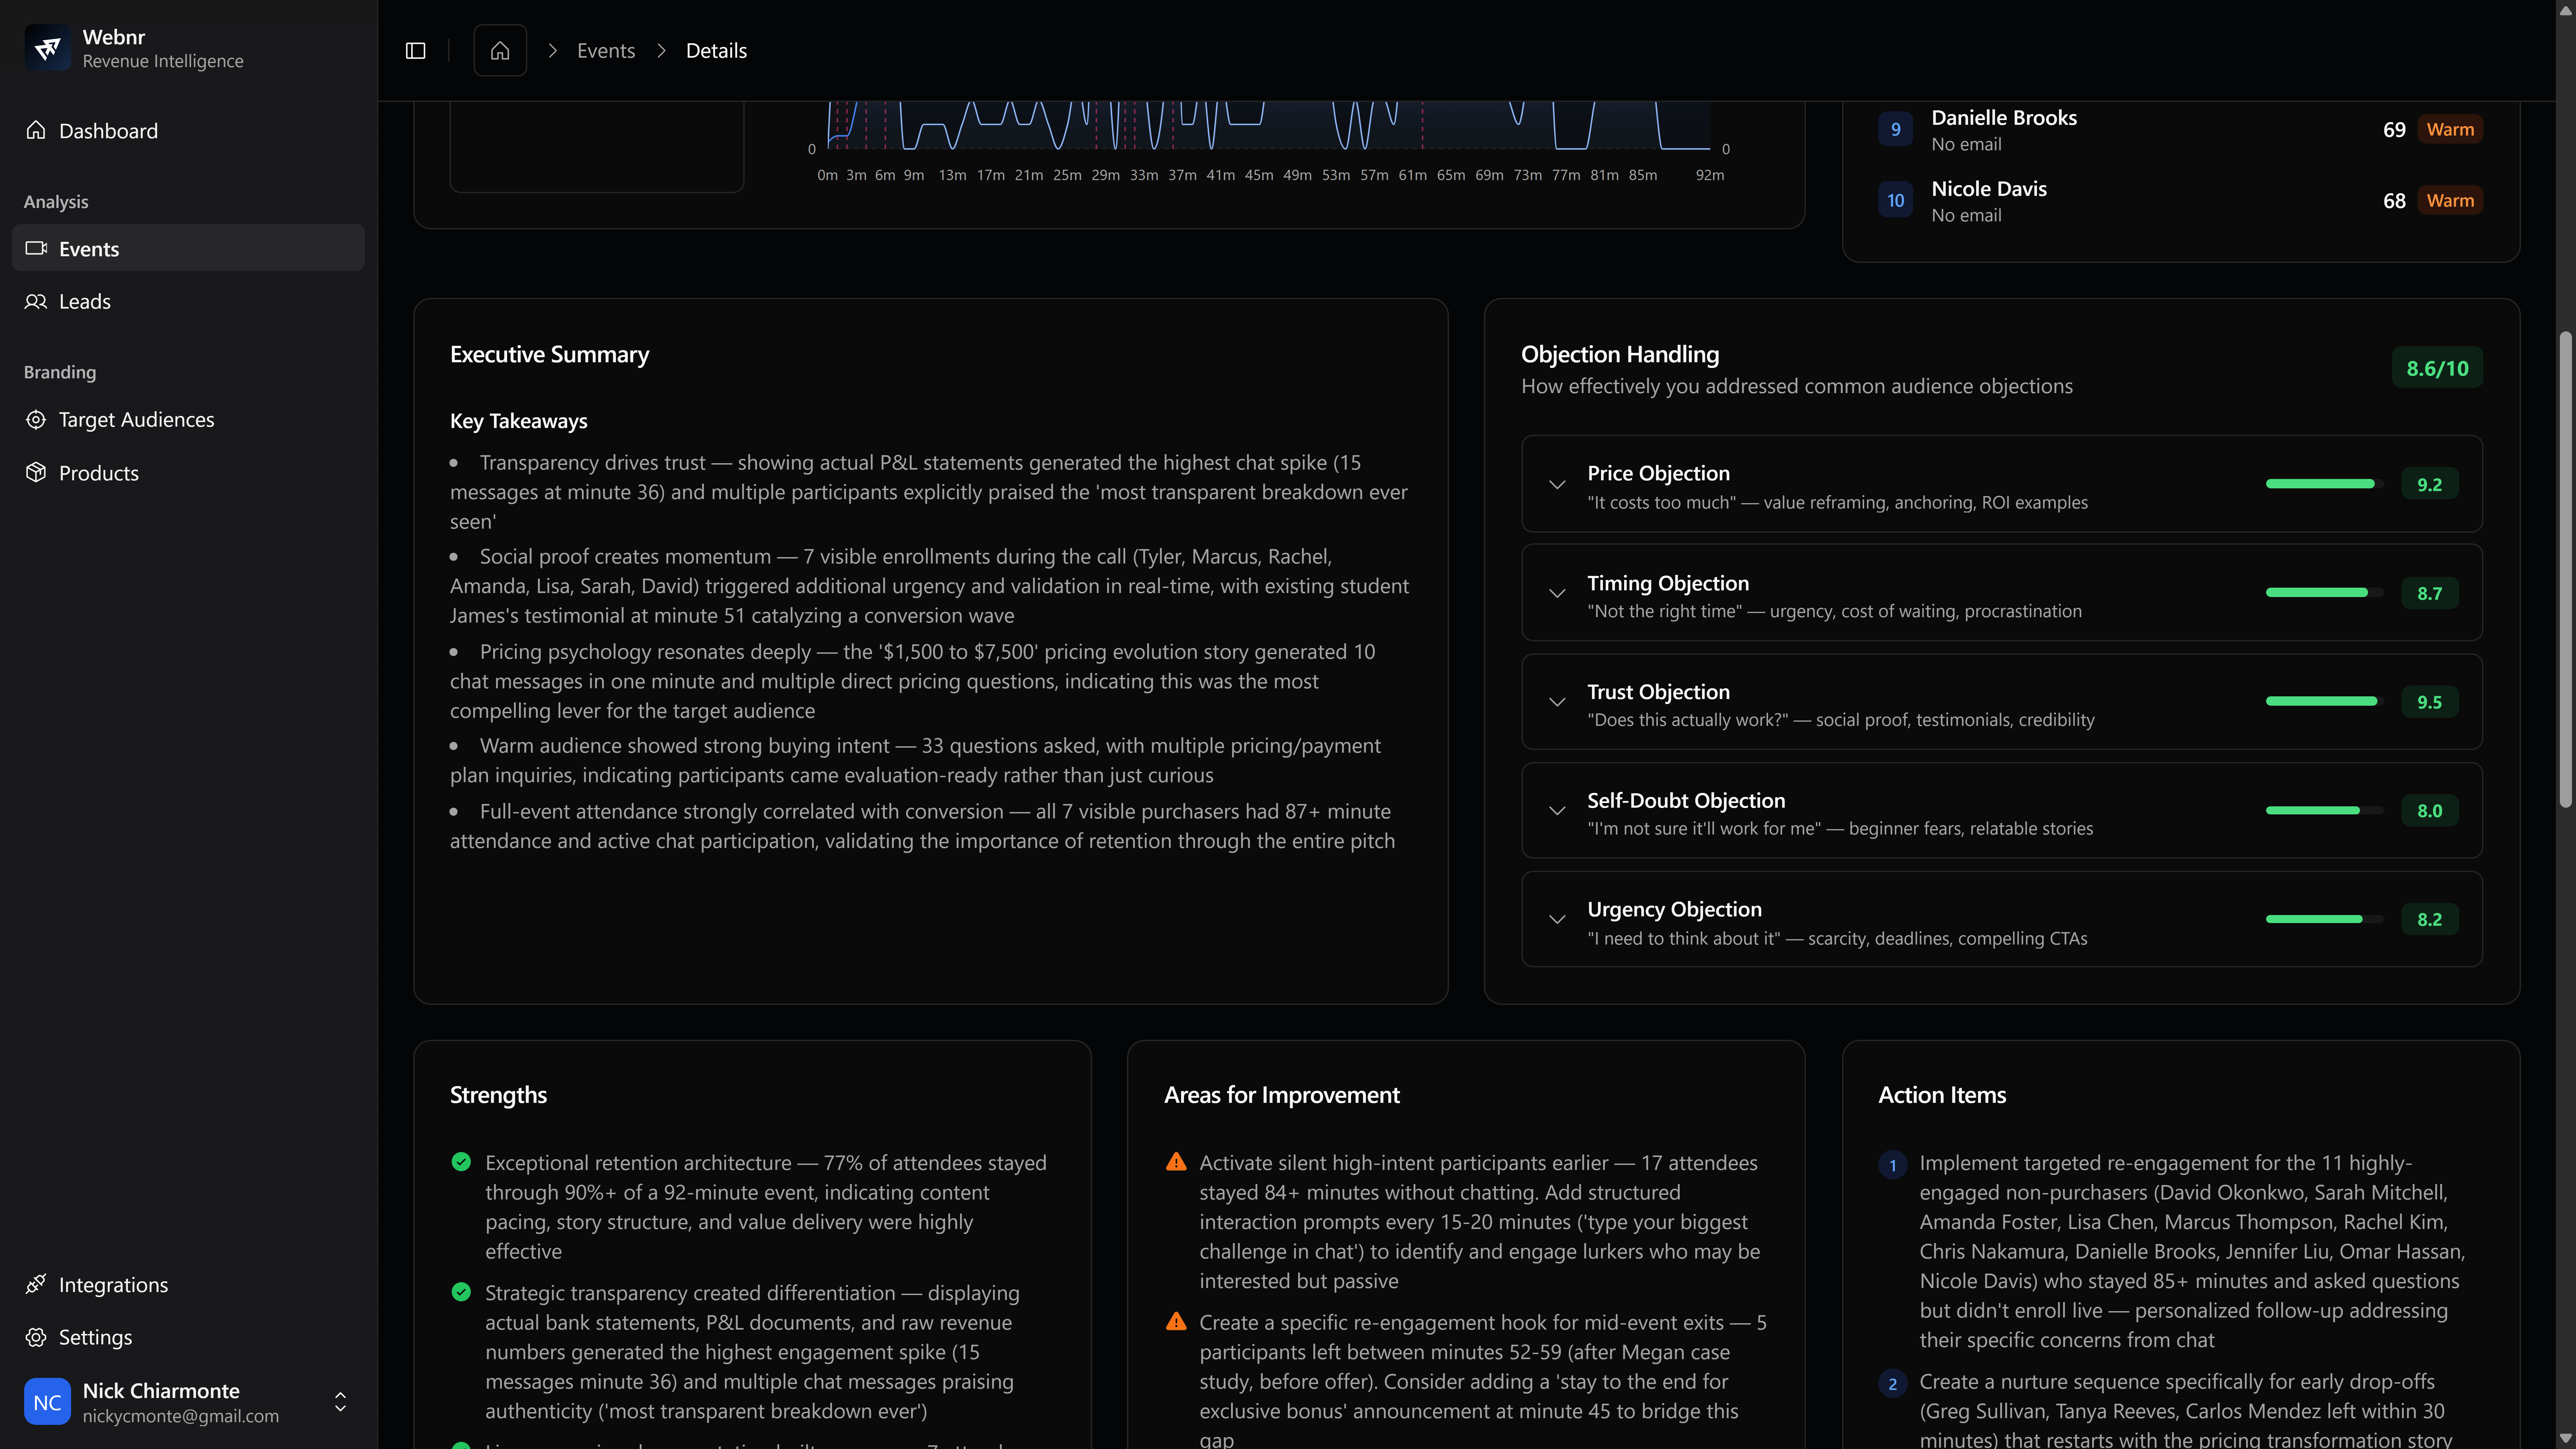Open account switcher next to Nick Chiarmonte
2576x1449 pixels.
point(340,1402)
